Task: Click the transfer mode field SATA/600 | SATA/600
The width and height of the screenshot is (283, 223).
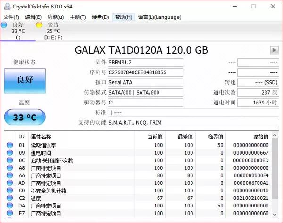Action: click(x=146, y=93)
